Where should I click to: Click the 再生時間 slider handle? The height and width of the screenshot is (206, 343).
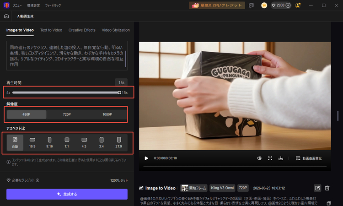(119, 92)
